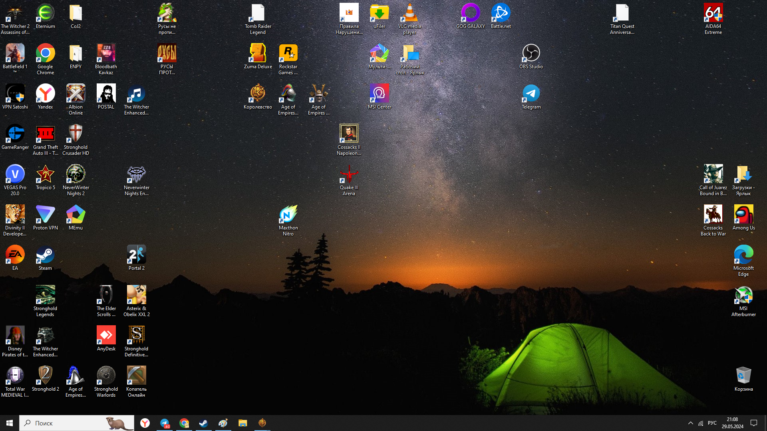Select the Battlefield 1 desktop icon
Image resolution: width=767 pixels, height=431 pixels.
pyautogui.click(x=15, y=53)
